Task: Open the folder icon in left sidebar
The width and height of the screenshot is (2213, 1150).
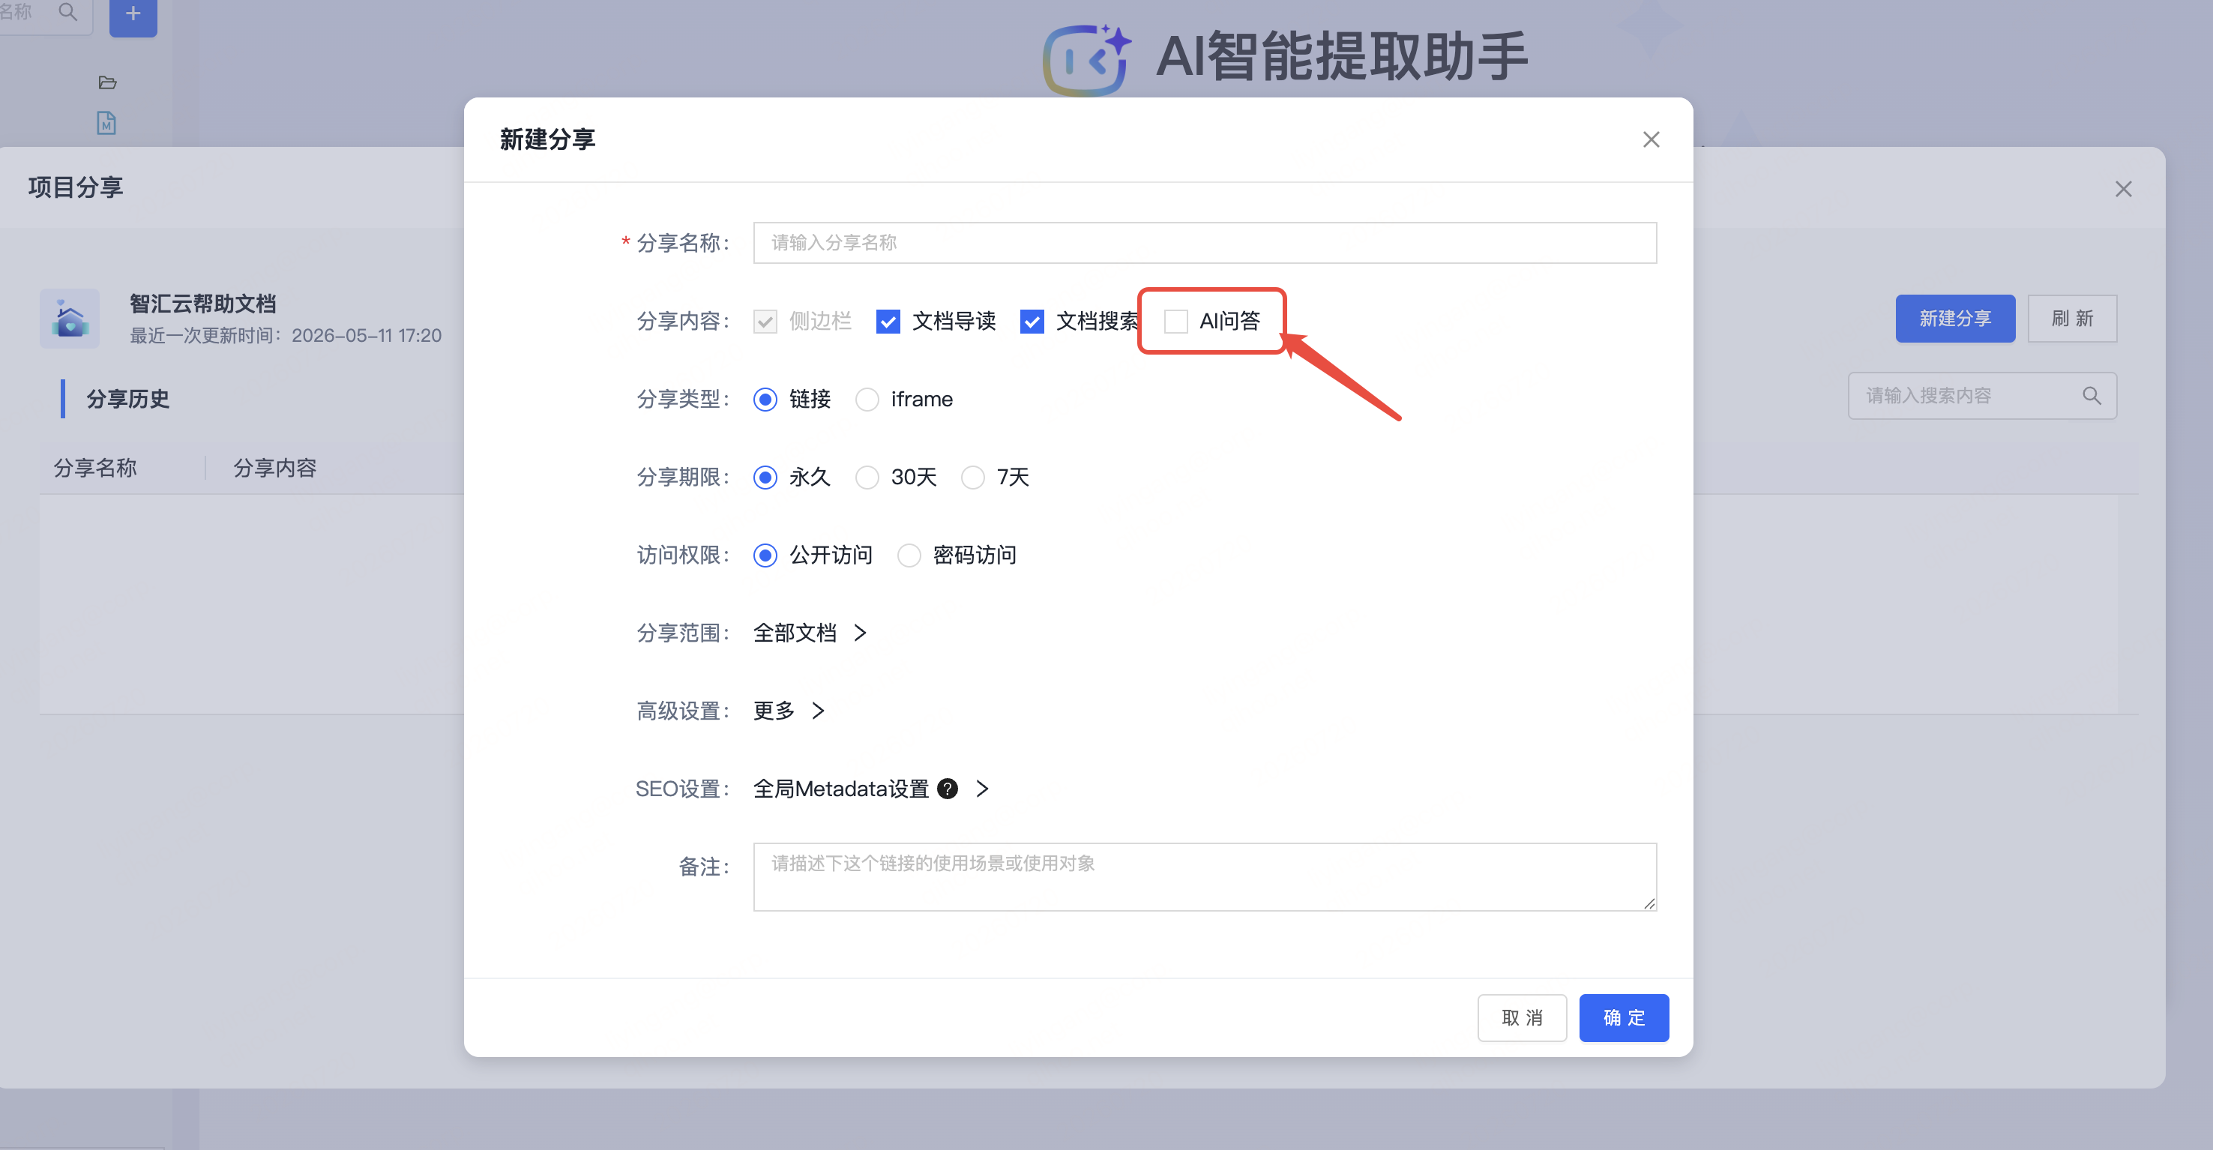Action: coord(107,82)
